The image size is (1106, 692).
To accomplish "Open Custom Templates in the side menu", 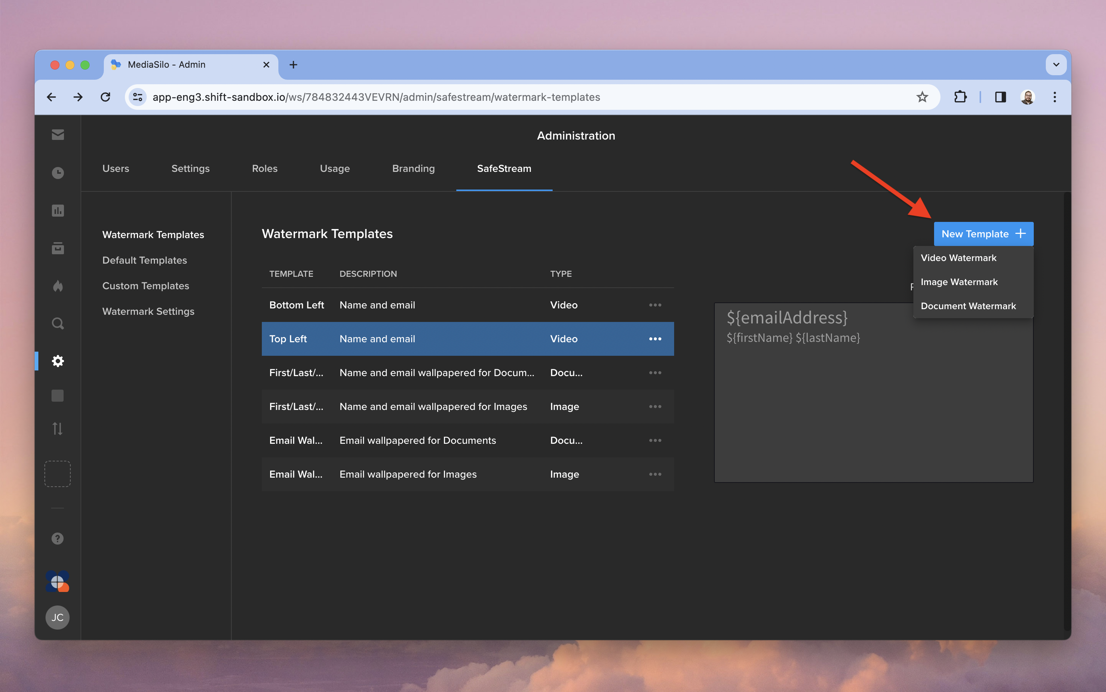I will tap(146, 286).
